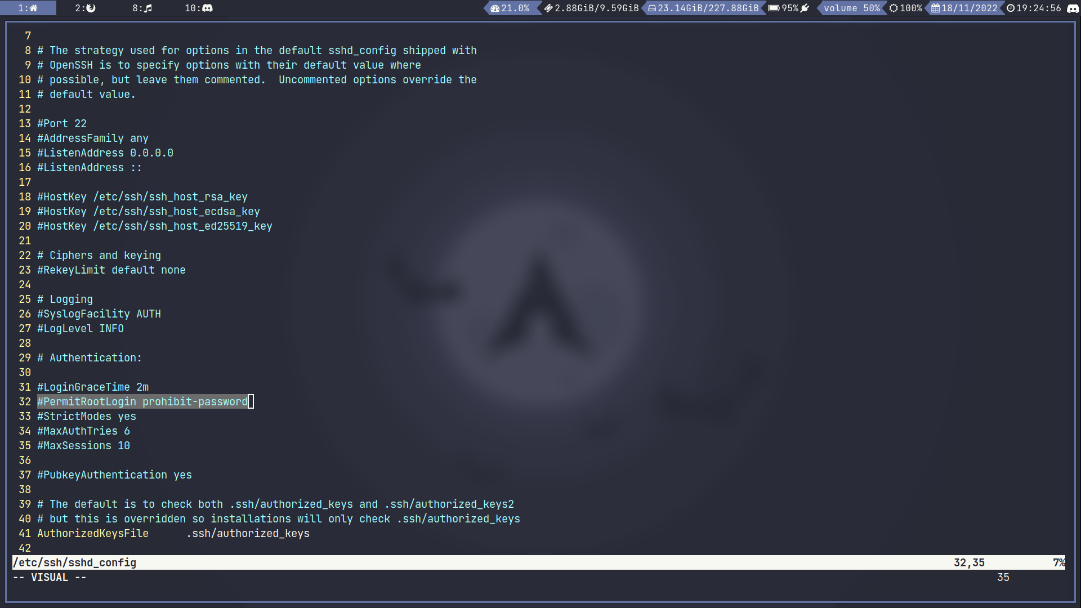Click the CPU usage gauge icon

[495, 8]
